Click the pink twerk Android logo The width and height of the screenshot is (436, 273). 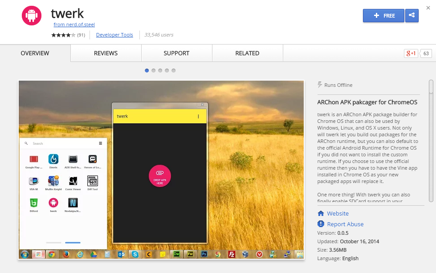coord(31,16)
